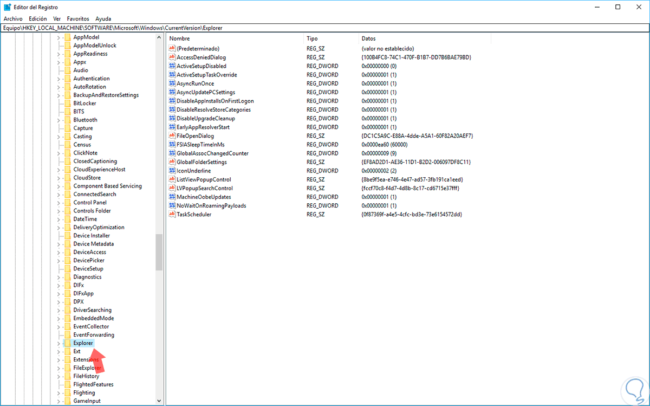Select the TaskScheduler string icon
650x406 pixels.
click(x=172, y=214)
